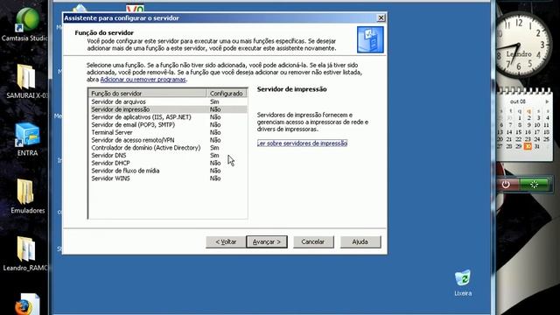This screenshot has height=315, width=560.
Task: Select Servidor de fluxo de mídia row
Action: point(167,171)
